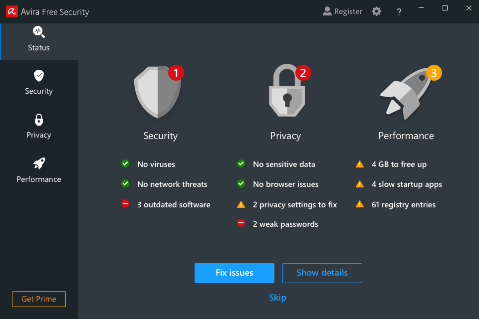Click the Register user profile icon
This screenshot has width=479, height=319.
coord(327,11)
